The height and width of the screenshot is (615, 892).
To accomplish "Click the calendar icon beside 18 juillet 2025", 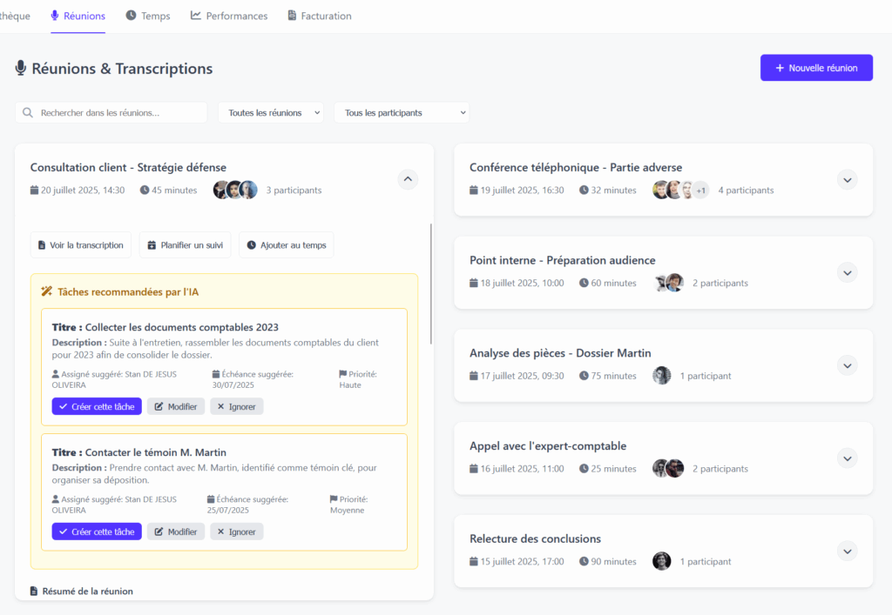I will 473,283.
